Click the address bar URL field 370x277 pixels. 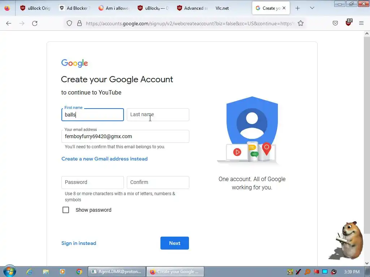click(x=190, y=23)
